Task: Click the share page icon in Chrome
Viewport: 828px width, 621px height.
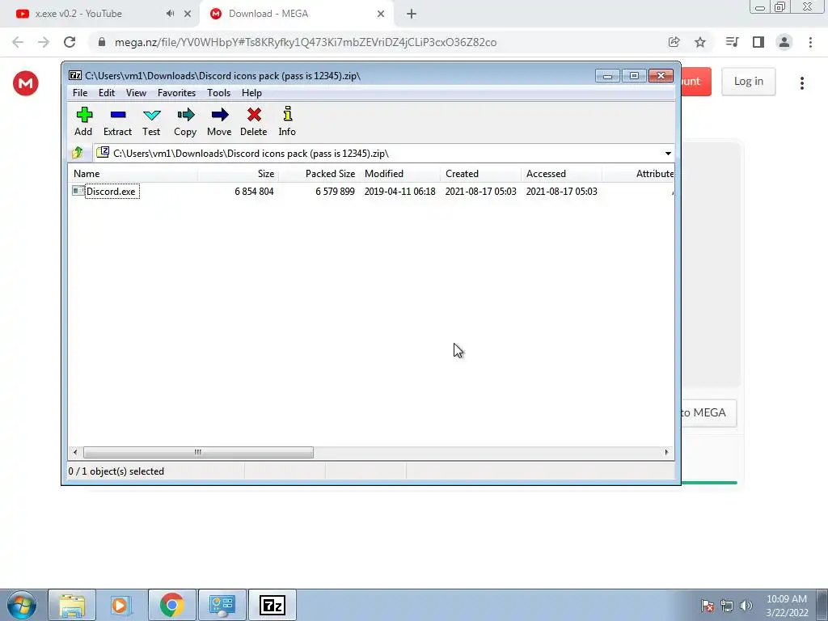Action: [674, 42]
